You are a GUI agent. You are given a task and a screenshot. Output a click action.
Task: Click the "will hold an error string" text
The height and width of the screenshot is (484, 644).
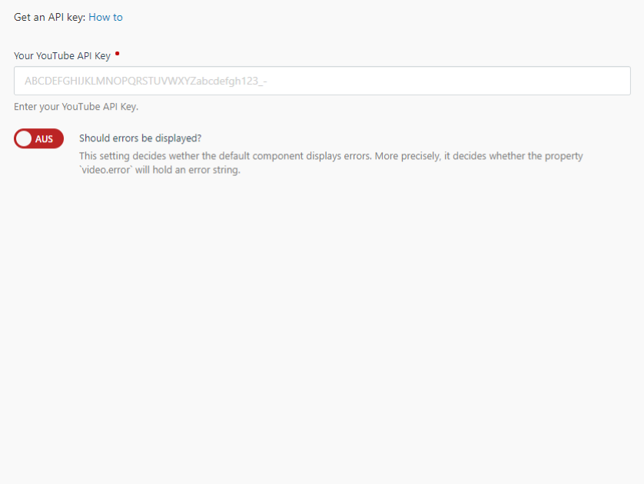pos(188,170)
